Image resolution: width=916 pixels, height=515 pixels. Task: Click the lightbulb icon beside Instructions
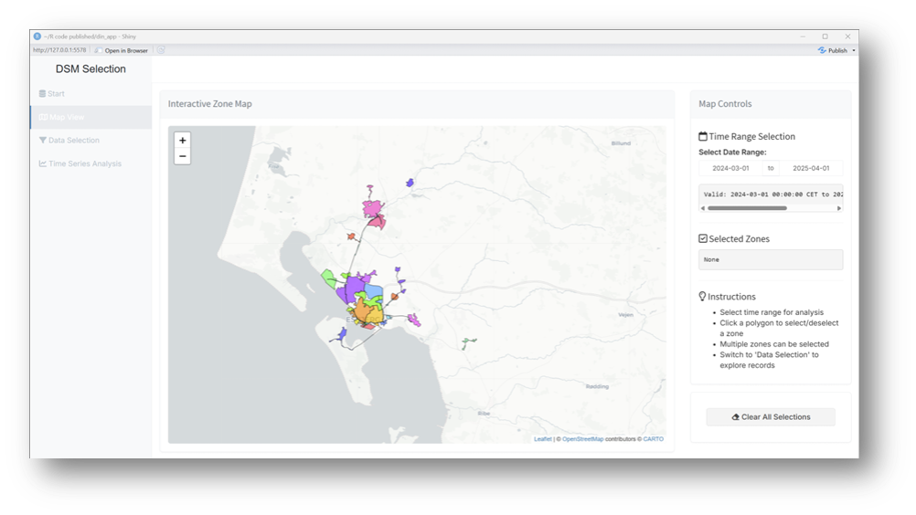(x=703, y=297)
